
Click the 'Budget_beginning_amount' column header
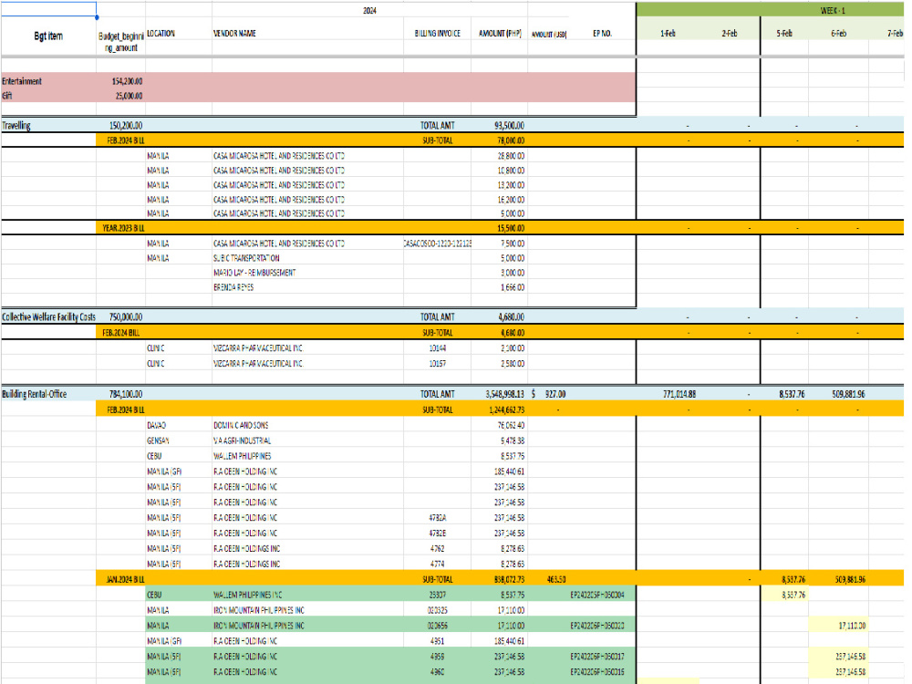(x=121, y=42)
